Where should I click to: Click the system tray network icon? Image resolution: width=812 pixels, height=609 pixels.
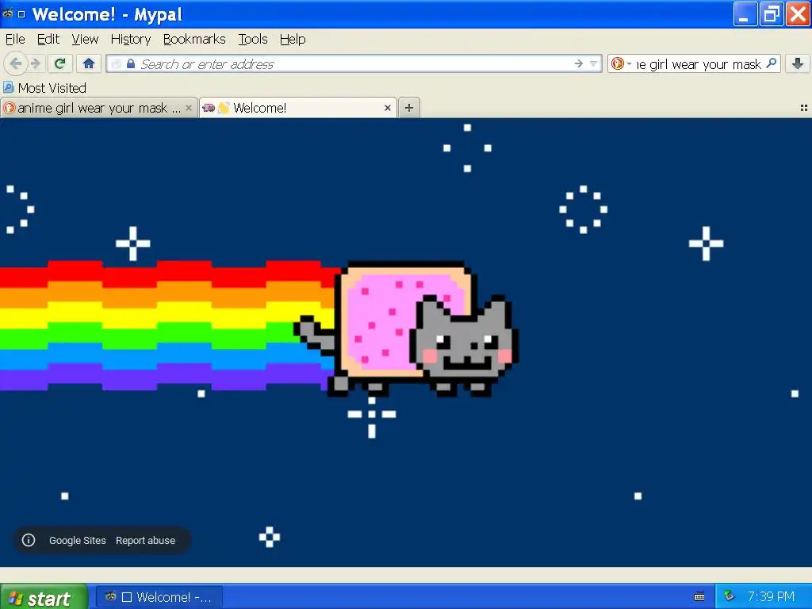point(730,596)
